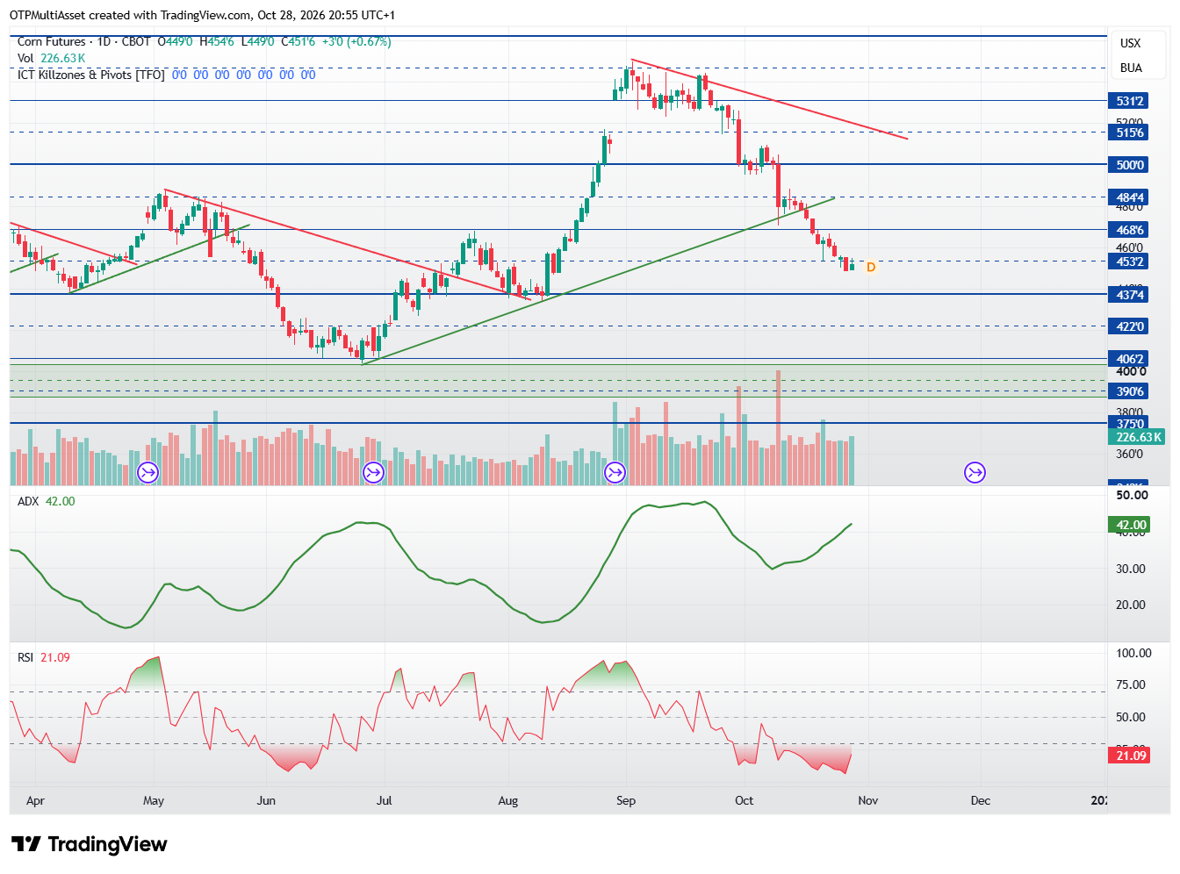Click the Apr label on the time axis
1180x874 pixels.
(35, 800)
